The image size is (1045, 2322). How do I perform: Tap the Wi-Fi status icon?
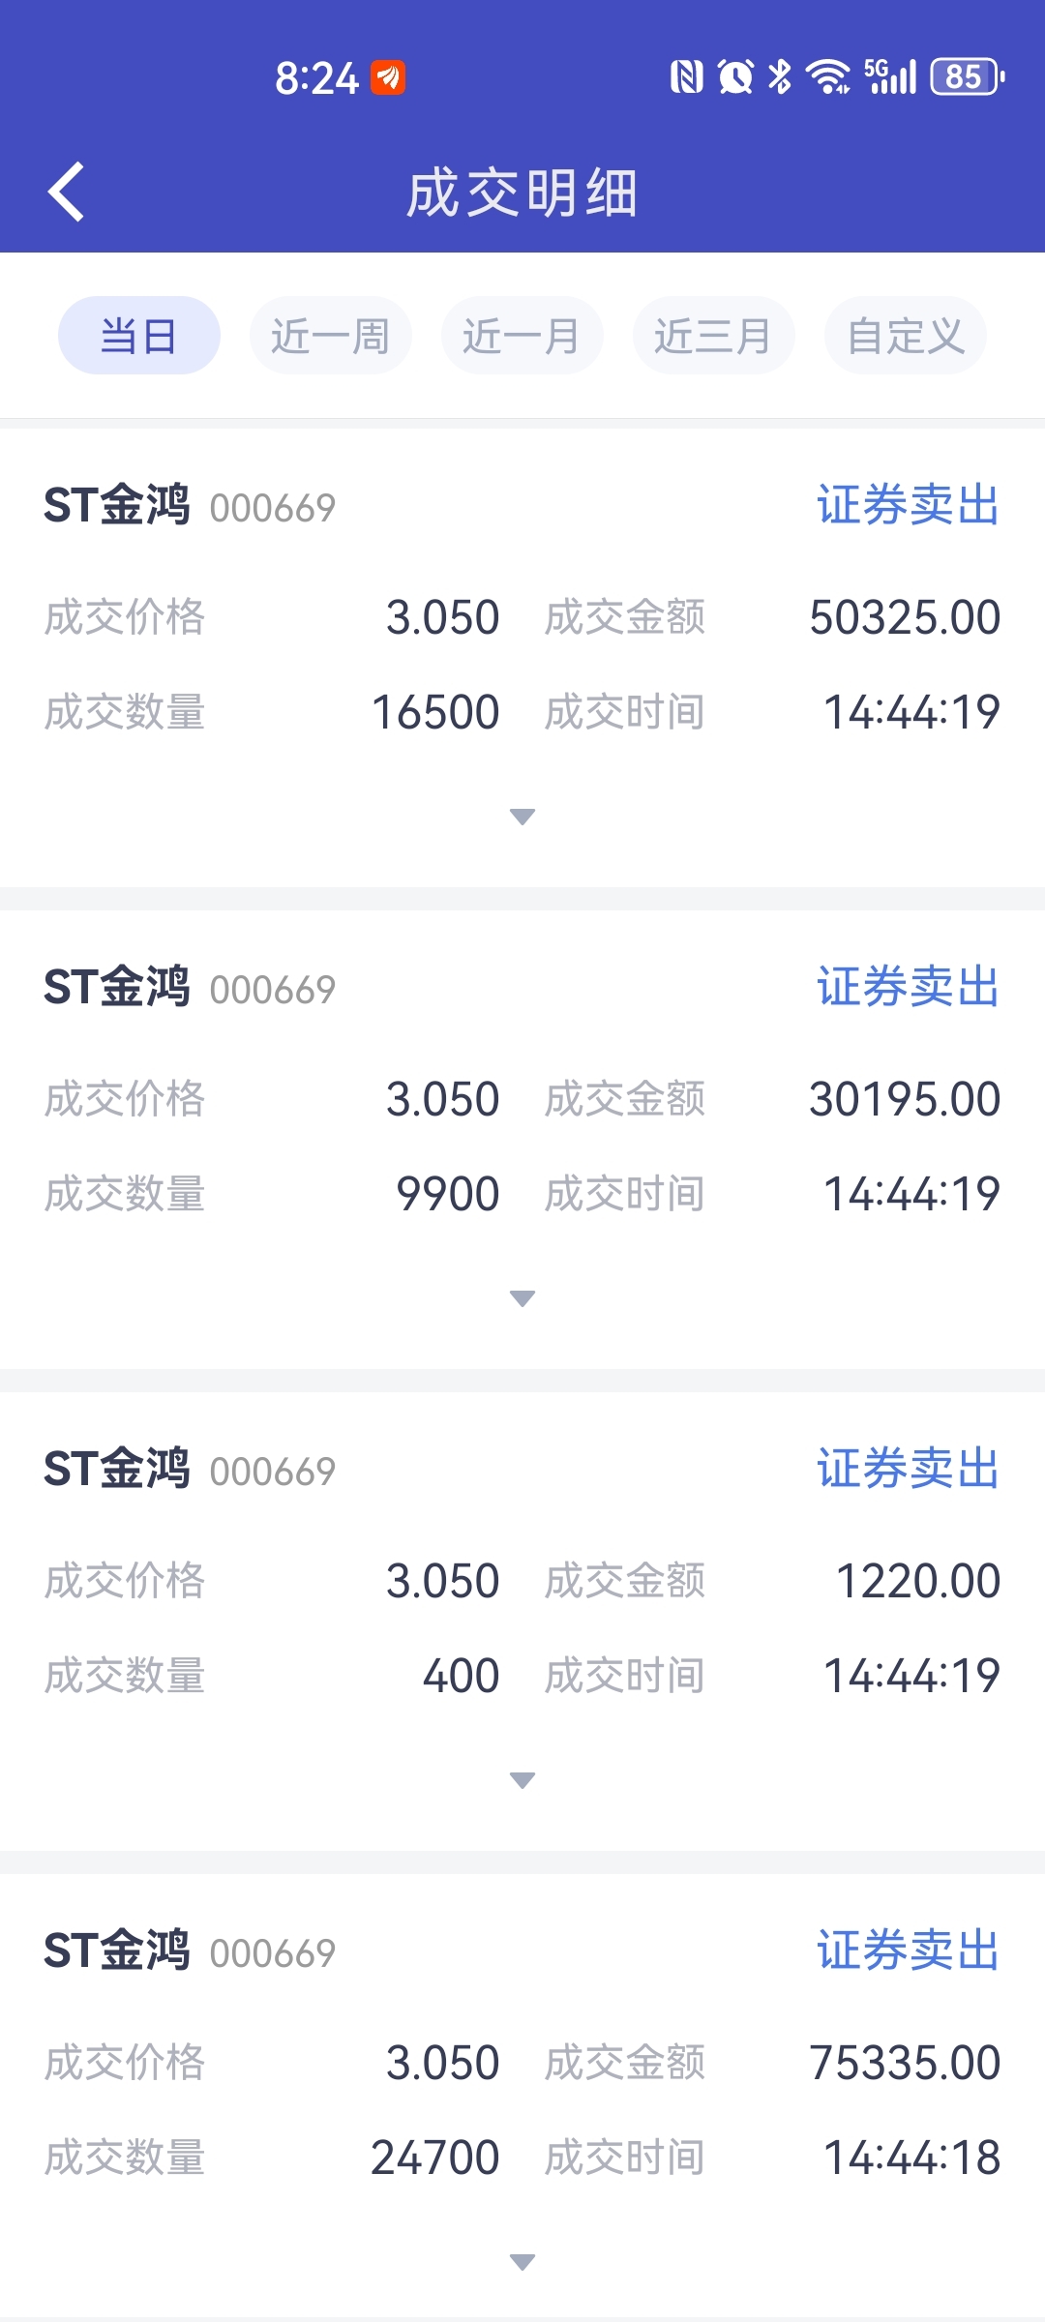tap(829, 77)
